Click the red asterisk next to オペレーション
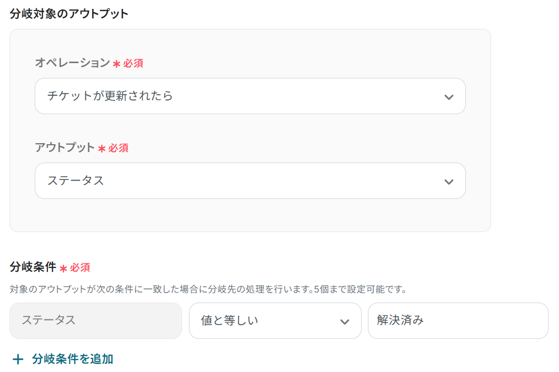This screenshot has width=559, height=372. pyautogui.click(x=116, y=64)
